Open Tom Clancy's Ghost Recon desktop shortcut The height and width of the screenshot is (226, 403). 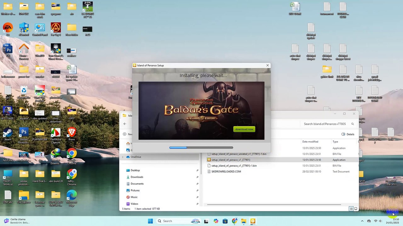(56, 52)
